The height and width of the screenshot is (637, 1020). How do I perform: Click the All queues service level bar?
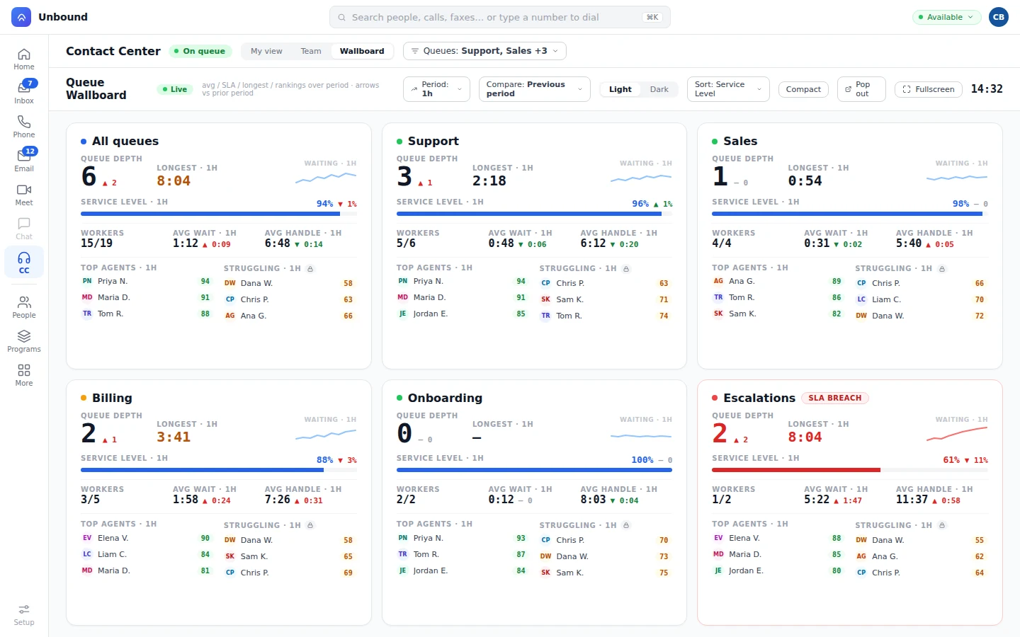click(x=219, y=214)
